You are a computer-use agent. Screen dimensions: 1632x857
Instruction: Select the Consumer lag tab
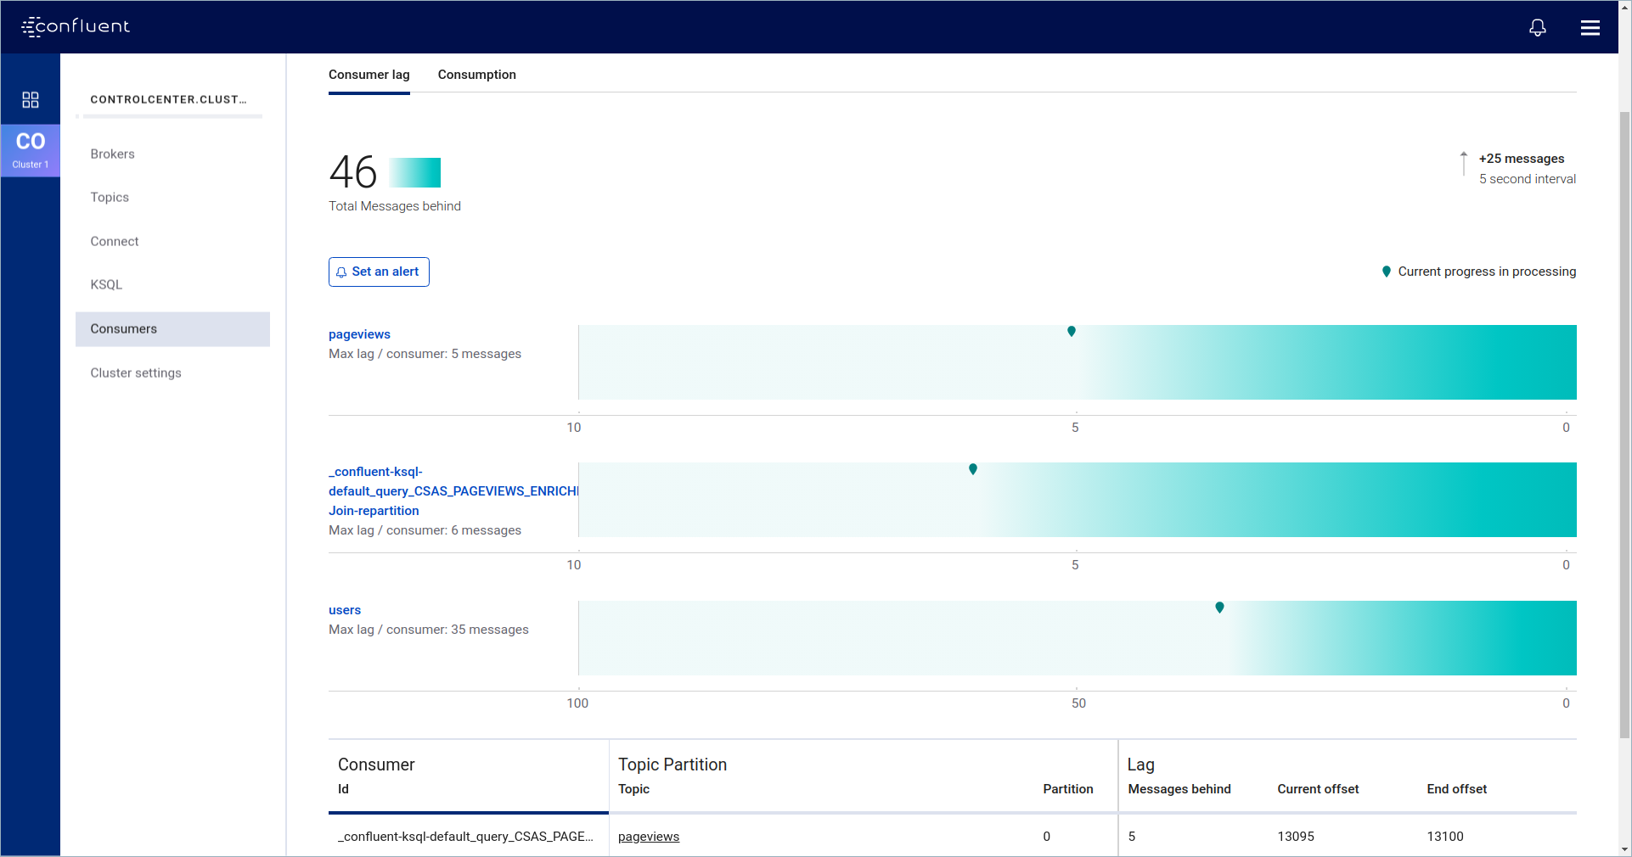369,75
